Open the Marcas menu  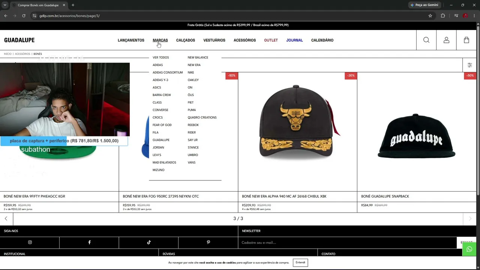coord(160,40)
